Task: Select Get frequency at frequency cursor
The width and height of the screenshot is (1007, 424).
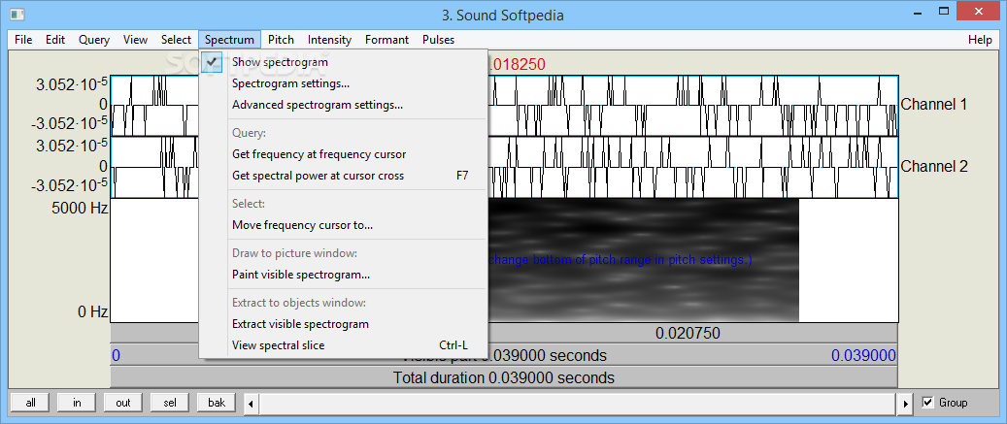Action: point(343,154)
